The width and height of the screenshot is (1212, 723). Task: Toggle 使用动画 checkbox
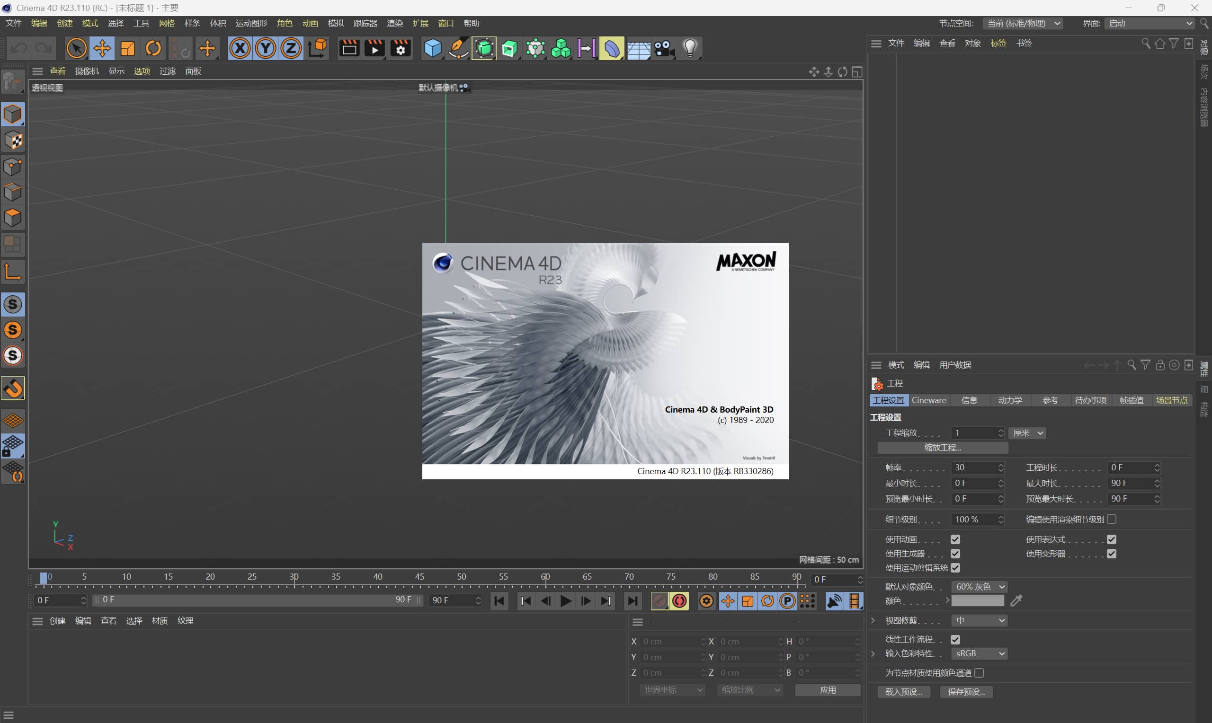click(955, 539)
